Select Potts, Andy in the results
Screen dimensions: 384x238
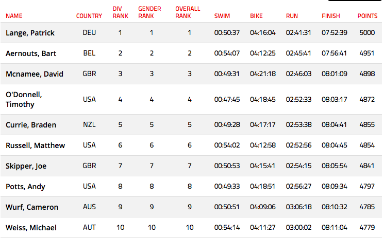[x=25, y=187]
